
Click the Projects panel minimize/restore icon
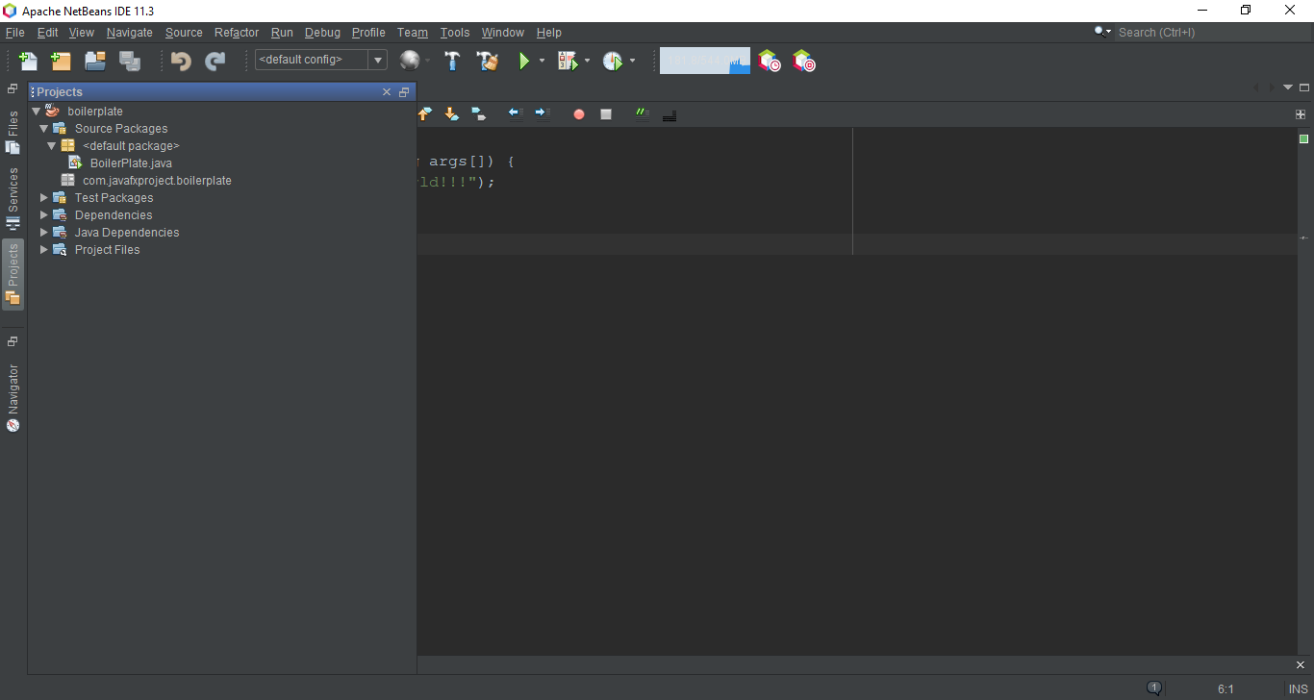(x=404, y=92)
